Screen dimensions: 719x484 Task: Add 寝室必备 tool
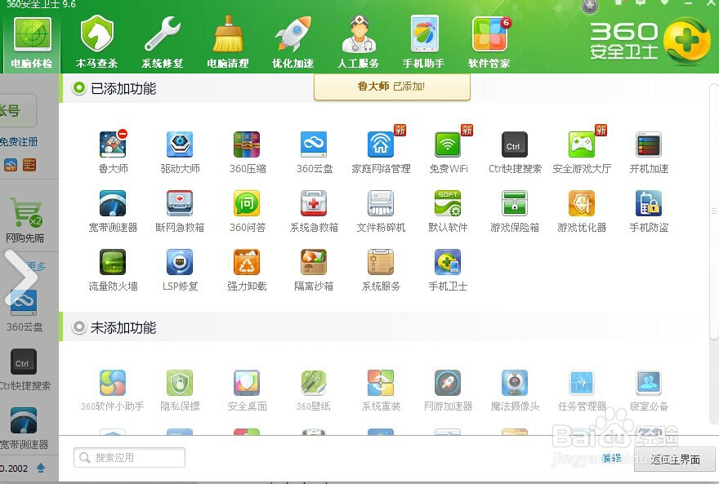(x=649, y=383)
